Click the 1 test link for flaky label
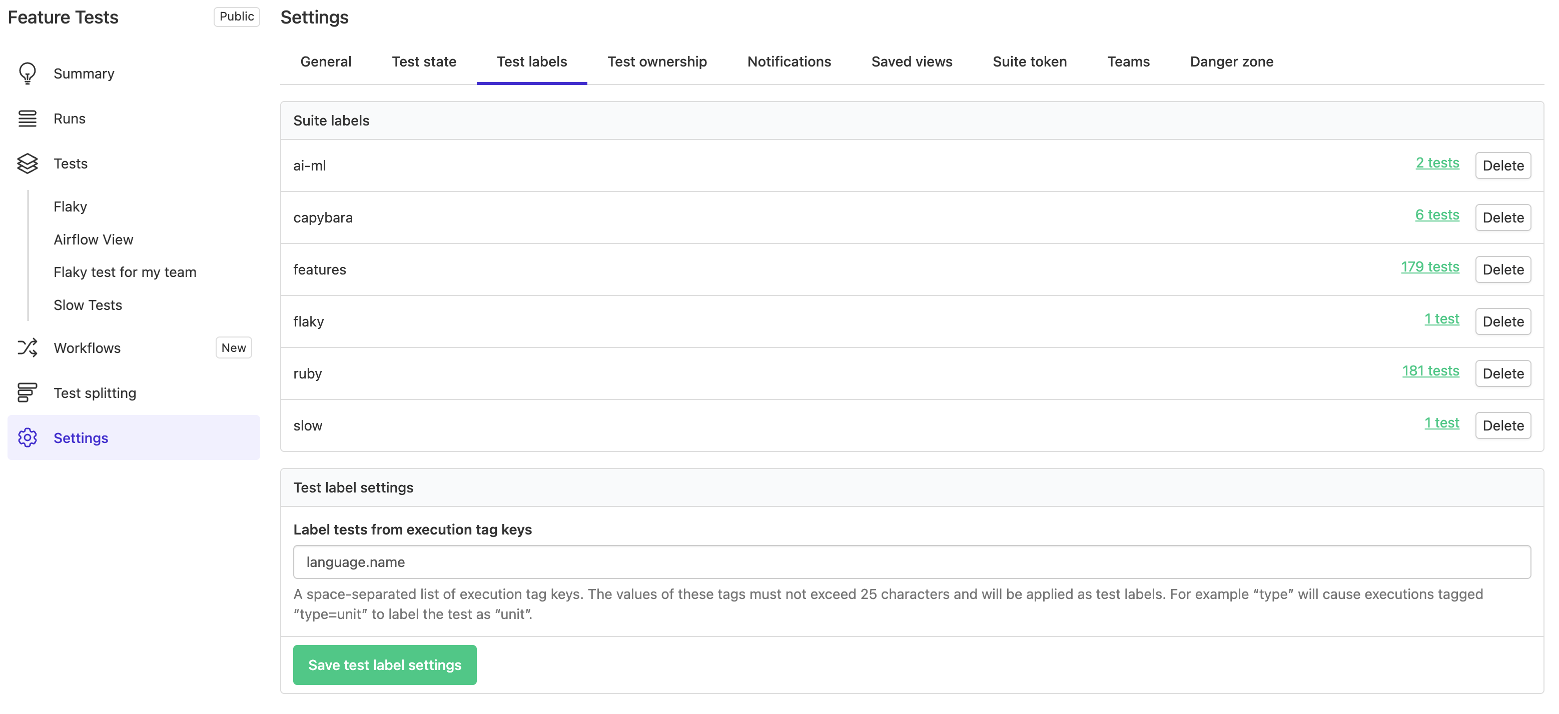This screenshot has height=714, width=1559. [x=1442, y=318]
